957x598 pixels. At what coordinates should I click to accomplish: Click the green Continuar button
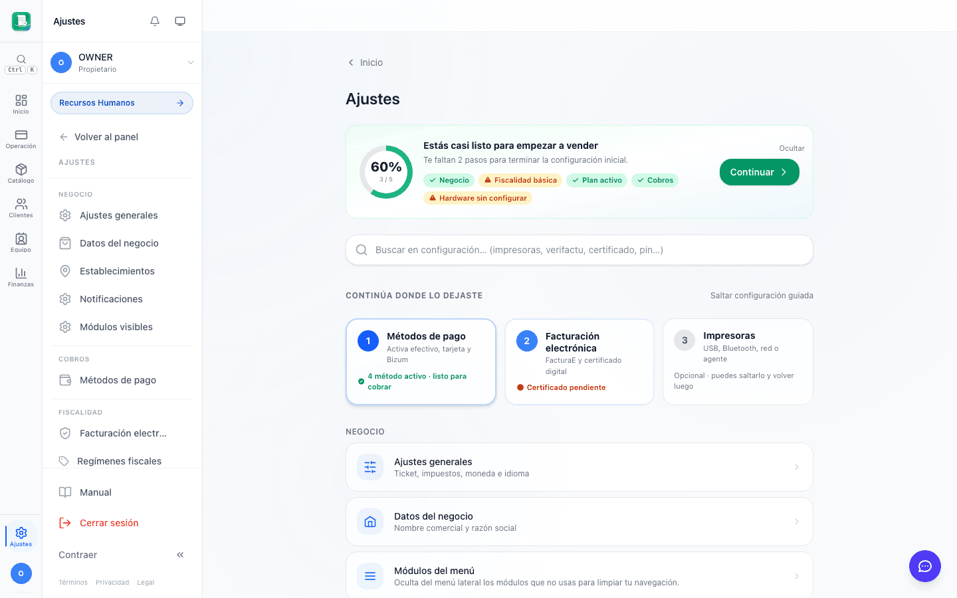759,172
